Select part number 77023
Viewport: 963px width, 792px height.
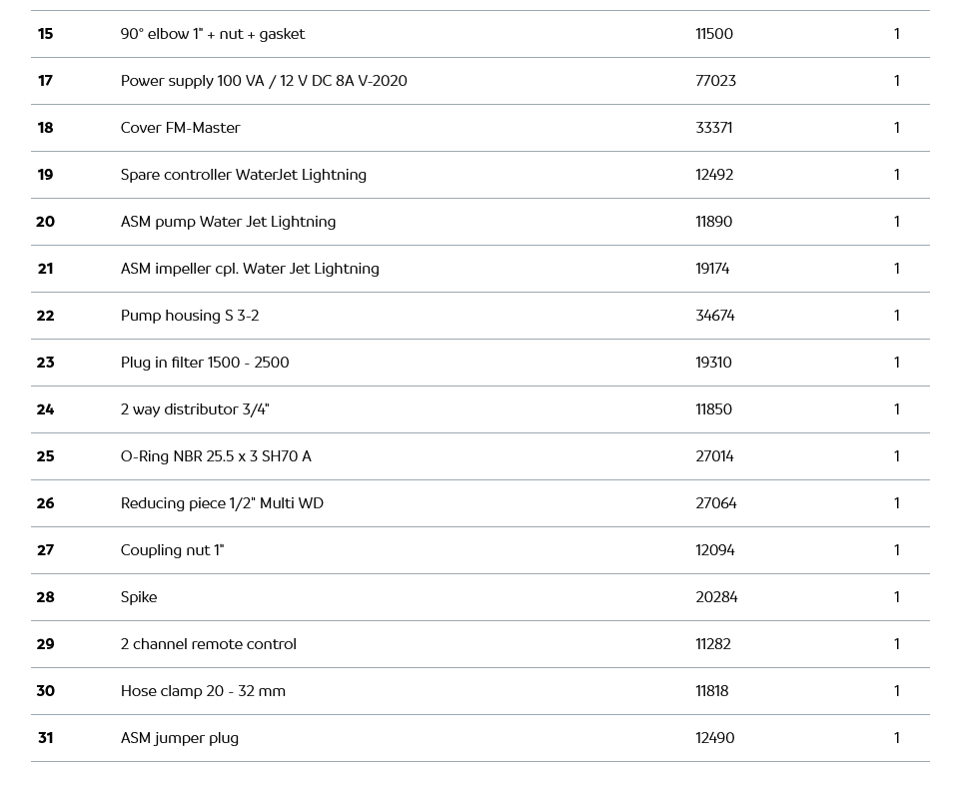(715, 81)
